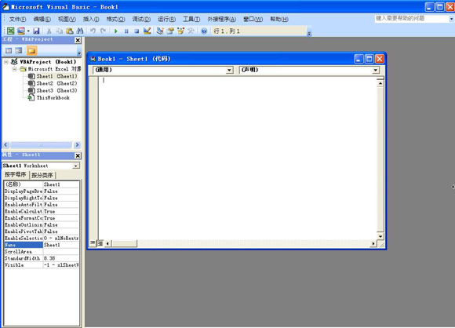
Task: Click the Find binoculars icon
Action: point(80,31)
